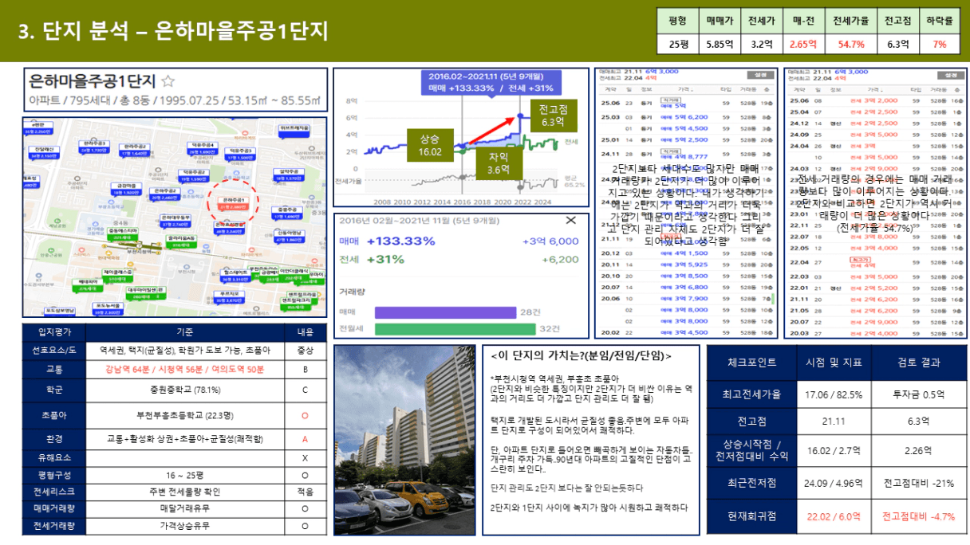Select the 푸르지오 marker on the map
Image resolution: width=970 pixels, height=545 pixels.
pyautogui.click(x=229, y=296)
